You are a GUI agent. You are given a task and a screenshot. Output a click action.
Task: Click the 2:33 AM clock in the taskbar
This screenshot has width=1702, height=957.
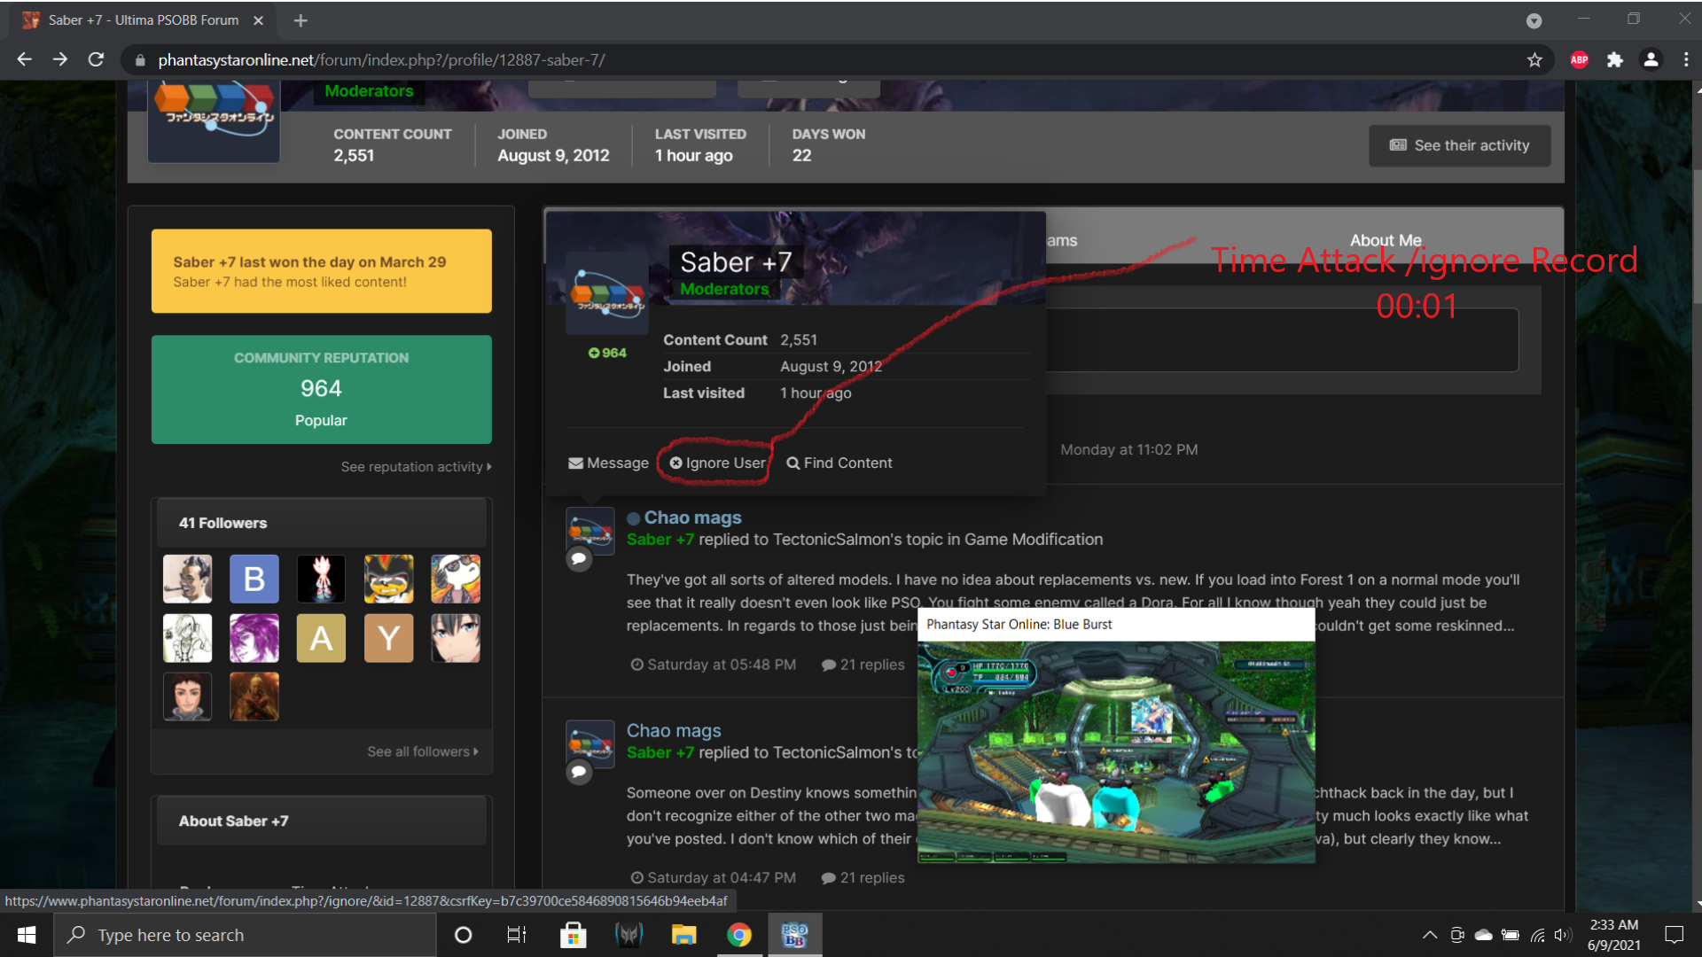click(x=1613, y=925)
